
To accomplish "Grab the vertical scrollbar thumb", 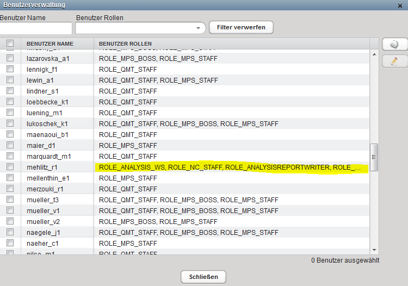I will (374, 158).
